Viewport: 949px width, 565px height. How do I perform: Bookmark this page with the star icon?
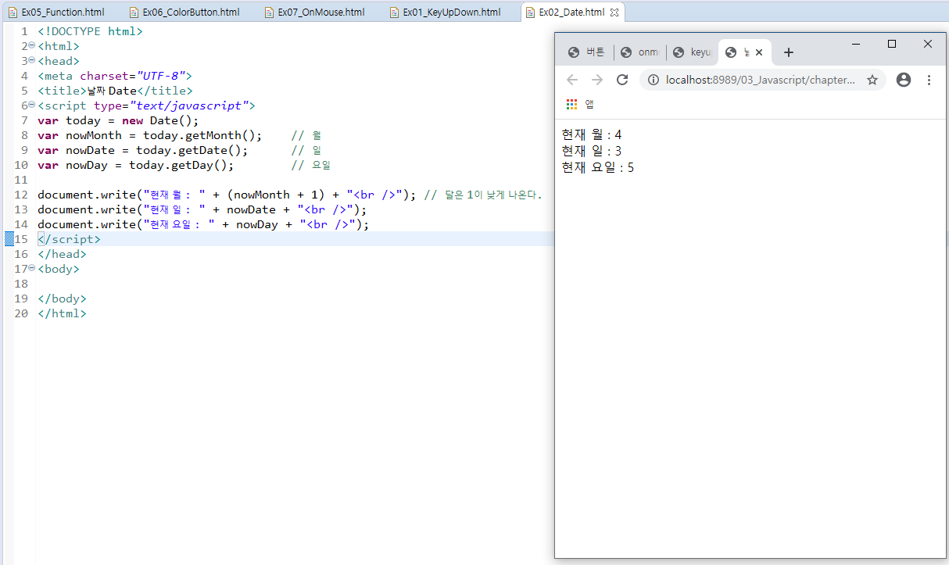(872, 80)
